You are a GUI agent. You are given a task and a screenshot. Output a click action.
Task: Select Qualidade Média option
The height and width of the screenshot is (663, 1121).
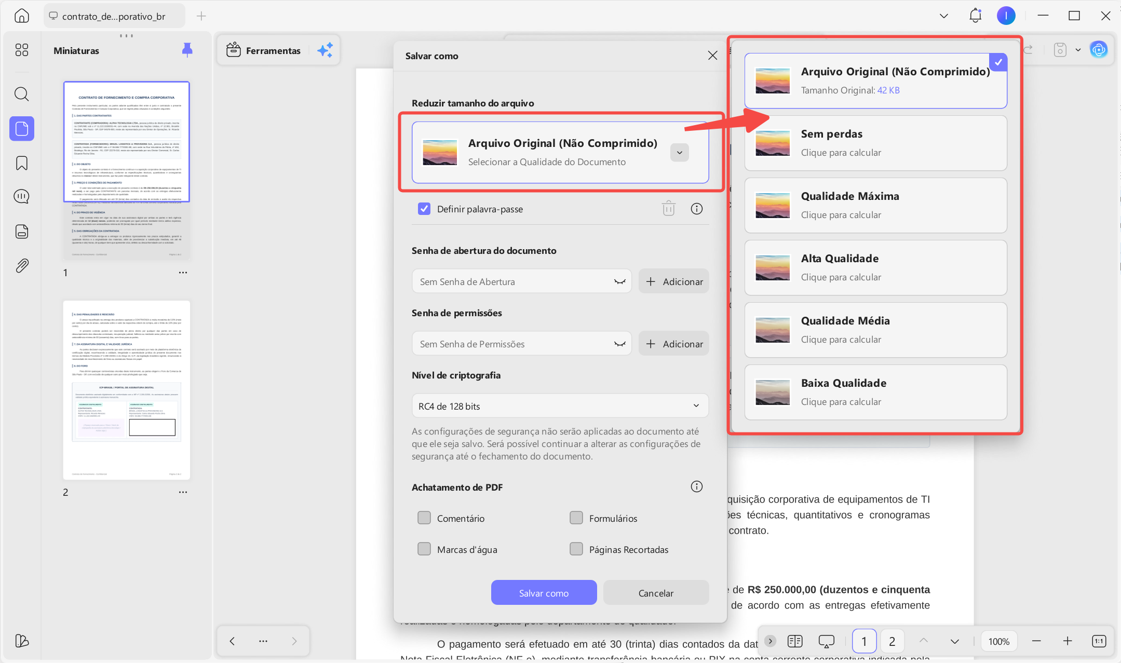[x=875, y=330]
